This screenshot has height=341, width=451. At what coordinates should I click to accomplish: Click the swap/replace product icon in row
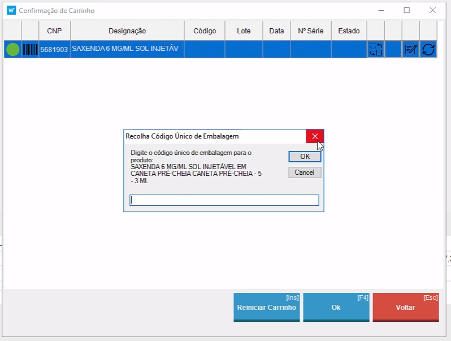[375, 49]
